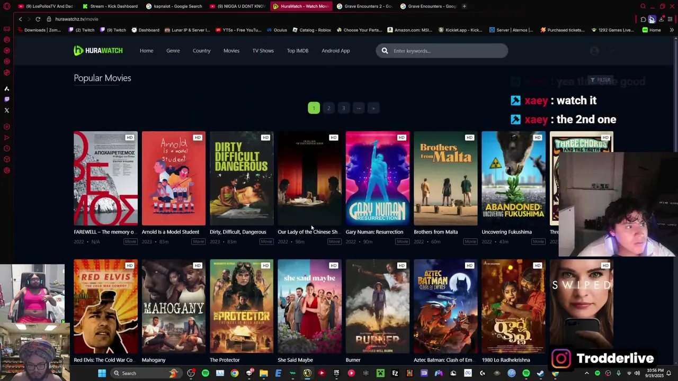The height and width of the screenshot is (381, 678).
Task: Expand the Genre menu
Action: [x=173, y=51]
